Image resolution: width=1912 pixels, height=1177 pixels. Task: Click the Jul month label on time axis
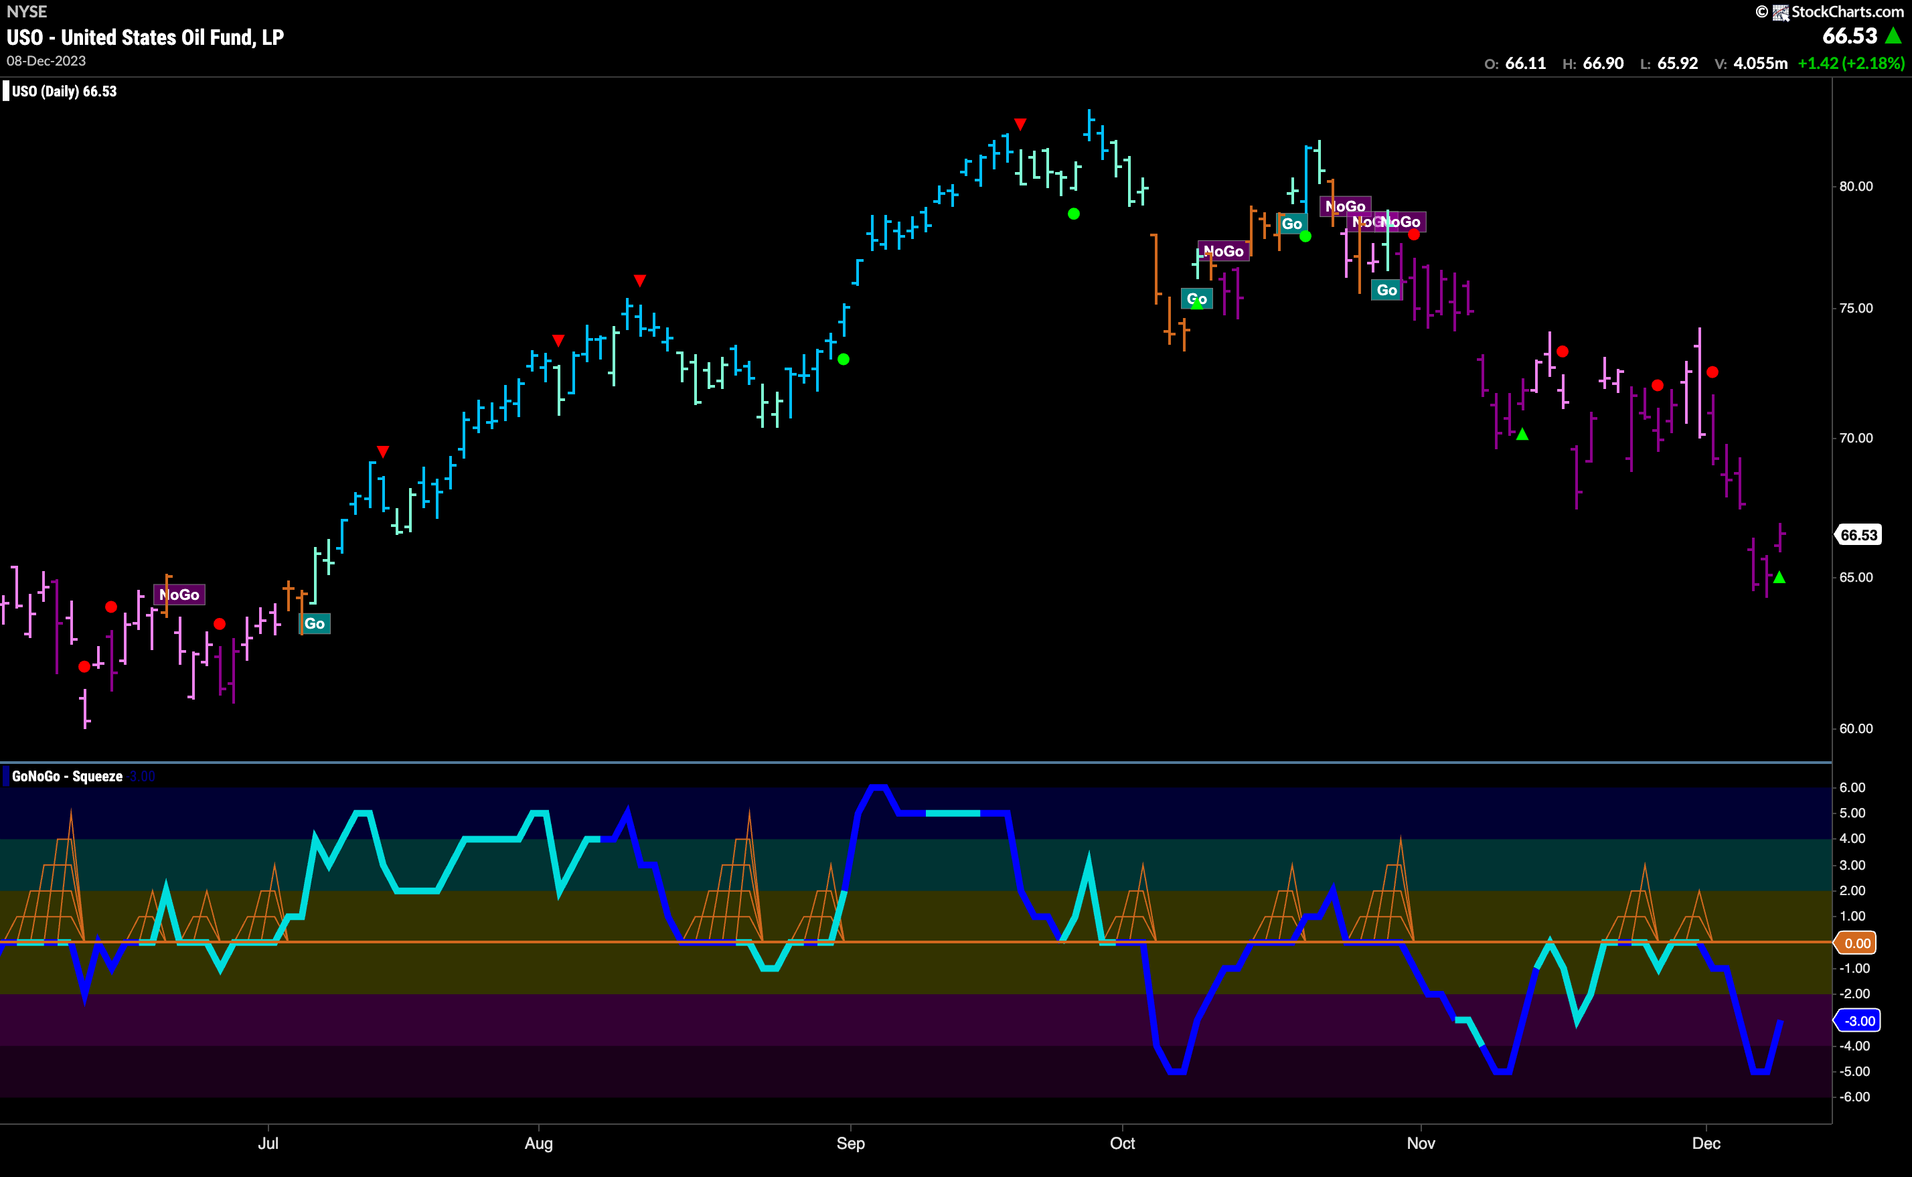[x=268, y=1143]
